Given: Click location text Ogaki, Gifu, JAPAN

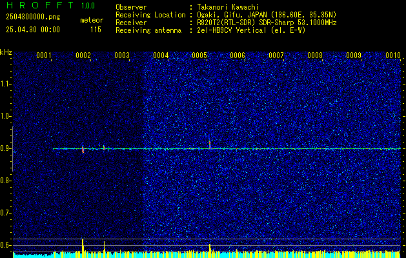Looking at the screenshot, I should [232, 15].
